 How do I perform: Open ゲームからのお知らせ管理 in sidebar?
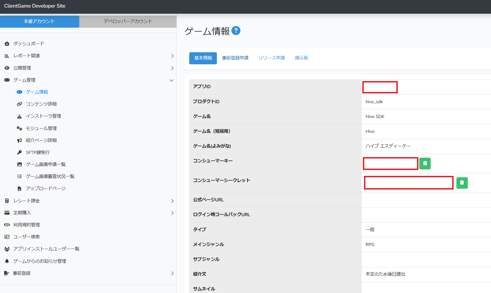[x=40, y=261]
